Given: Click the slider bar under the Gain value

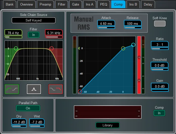Looking at the screenshot, I should coord(160,90).
